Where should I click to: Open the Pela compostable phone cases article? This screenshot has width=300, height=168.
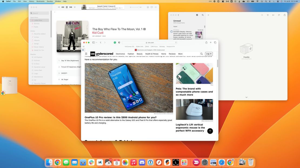point(194,92)
